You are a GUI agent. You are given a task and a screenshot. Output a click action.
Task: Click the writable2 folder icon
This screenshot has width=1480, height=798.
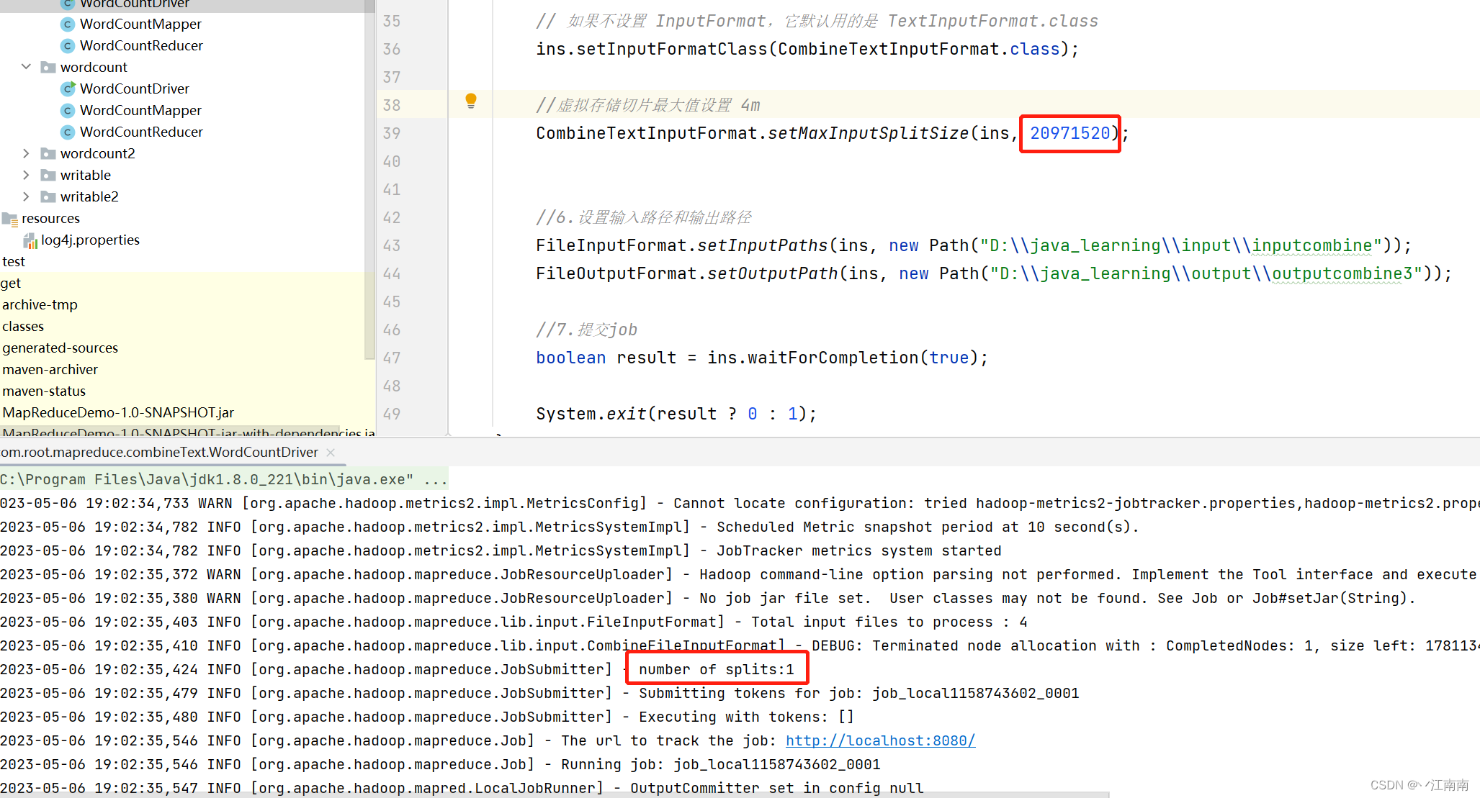pos(48,196)
